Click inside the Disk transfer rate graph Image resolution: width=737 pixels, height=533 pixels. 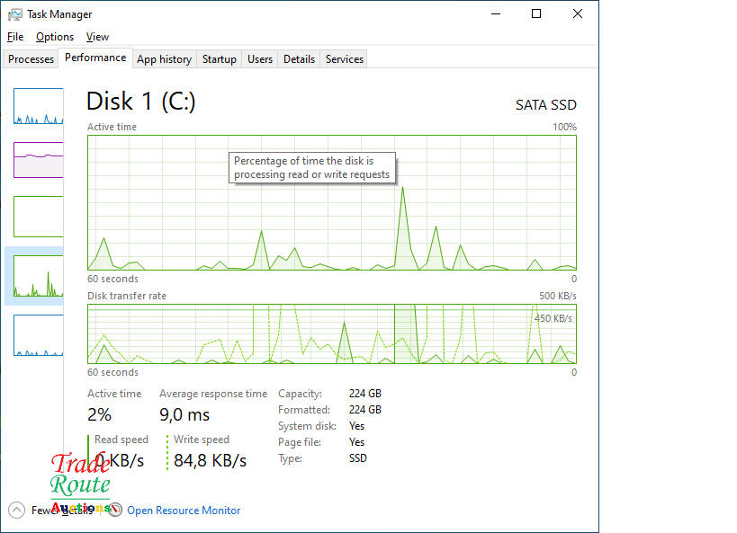(x=331, y=333)
